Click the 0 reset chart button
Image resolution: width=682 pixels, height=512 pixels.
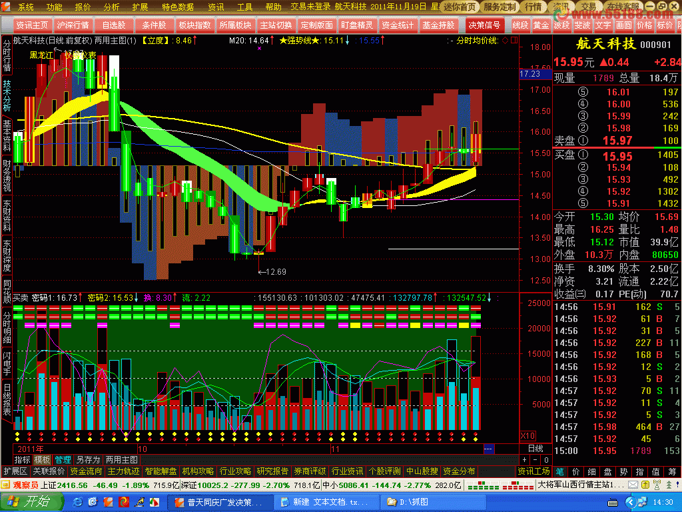pos(546,460)
